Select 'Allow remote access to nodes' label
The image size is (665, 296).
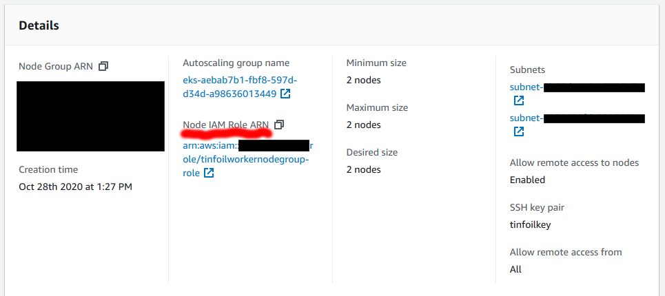574,162
